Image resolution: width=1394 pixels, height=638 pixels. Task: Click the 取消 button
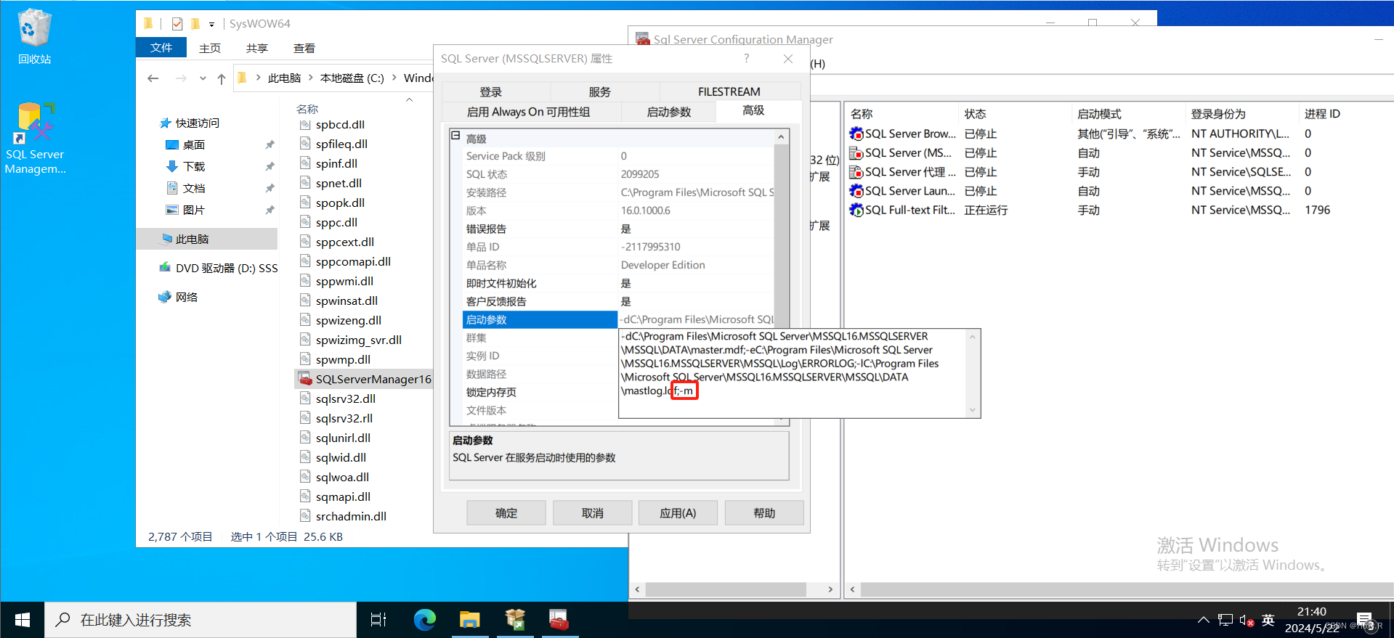593,513
